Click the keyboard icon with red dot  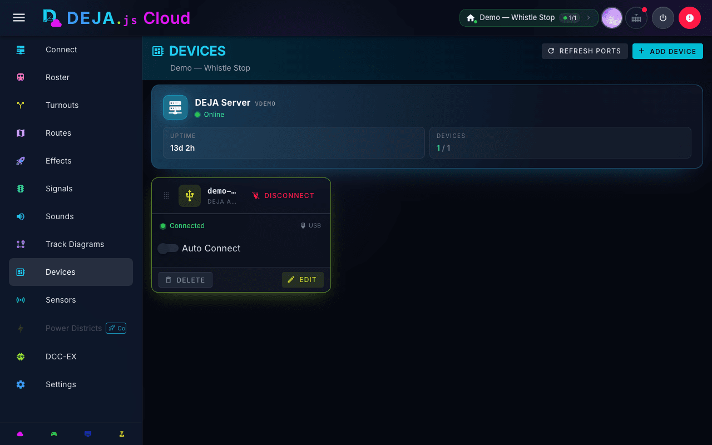point(636,18)
